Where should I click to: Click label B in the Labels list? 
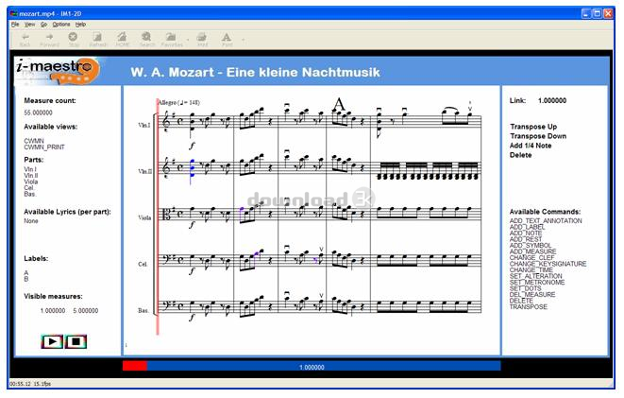point(26,279)
